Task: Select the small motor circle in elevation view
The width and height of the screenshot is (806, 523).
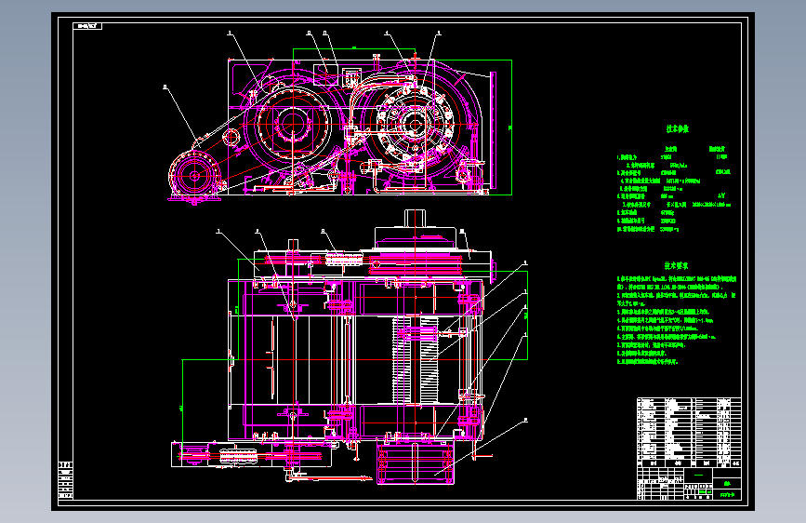Action: click(194, 176)
